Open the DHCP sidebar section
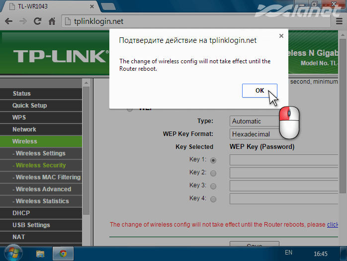347x261 pixels. 21,213
